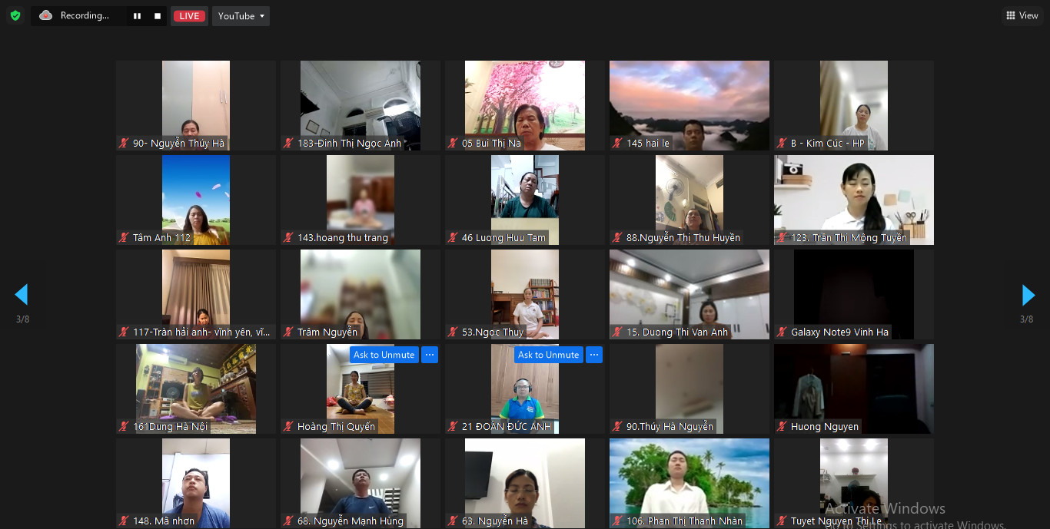Open more options for Hoàng Thị Quyền
1050x529 pixels.
[x=430, y=355]
